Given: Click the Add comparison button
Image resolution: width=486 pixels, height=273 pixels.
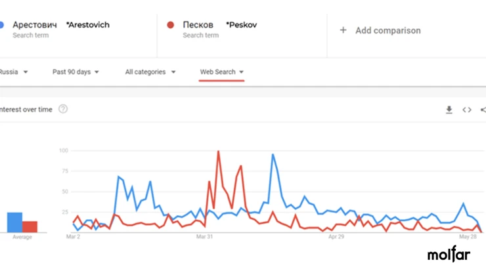Looking at the screenshot, I should point(380,30).
